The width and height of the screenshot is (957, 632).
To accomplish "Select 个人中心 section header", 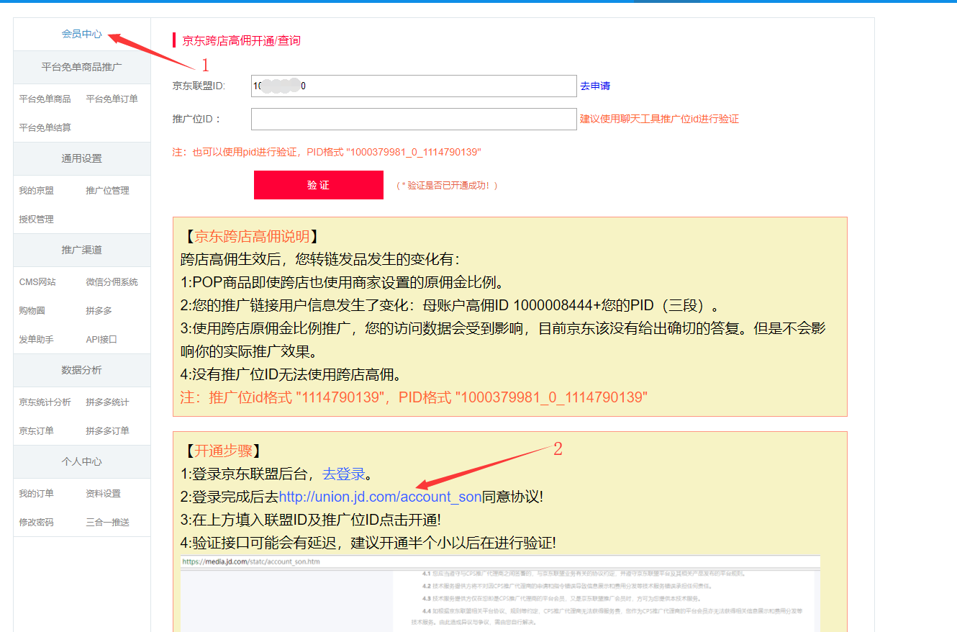I will [81, 461].
